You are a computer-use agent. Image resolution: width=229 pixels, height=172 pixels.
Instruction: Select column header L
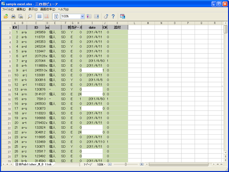[x=134, y=23]
